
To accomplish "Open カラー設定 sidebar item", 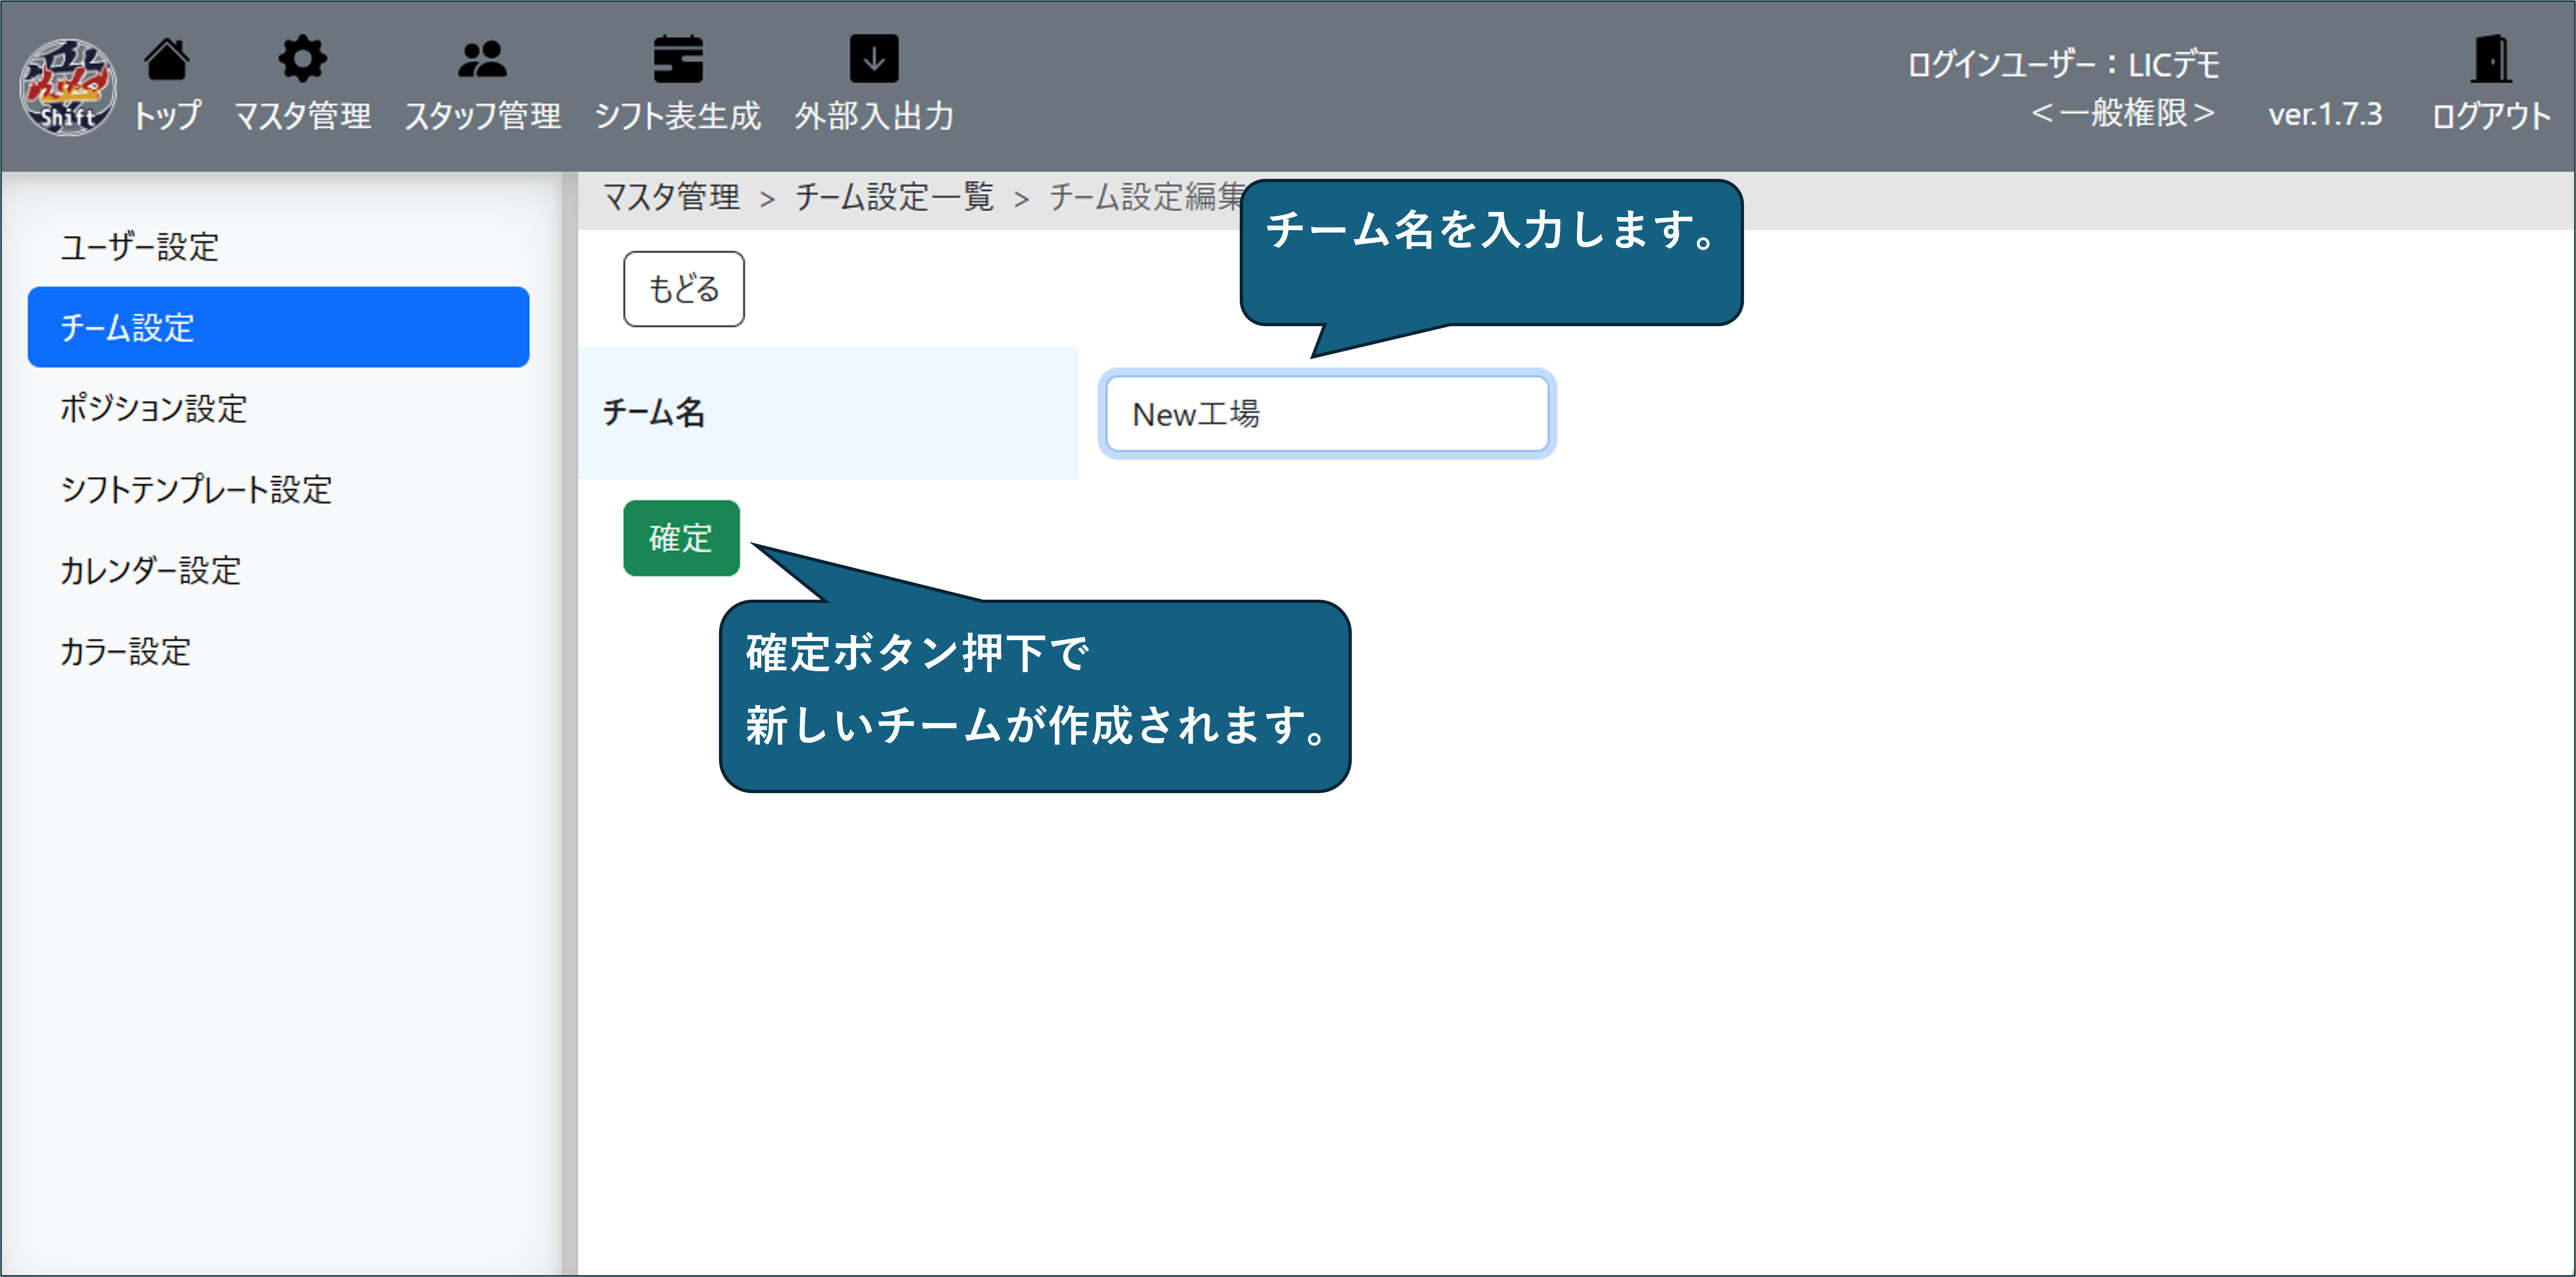I will click(125, 652).
